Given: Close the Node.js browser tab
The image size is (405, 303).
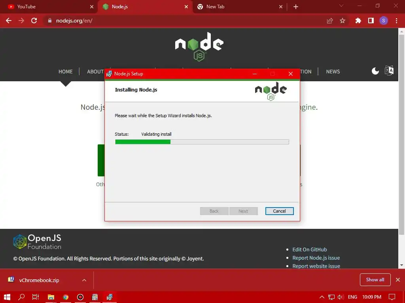Looking at the screenshot, I should (x=186, y=7).
